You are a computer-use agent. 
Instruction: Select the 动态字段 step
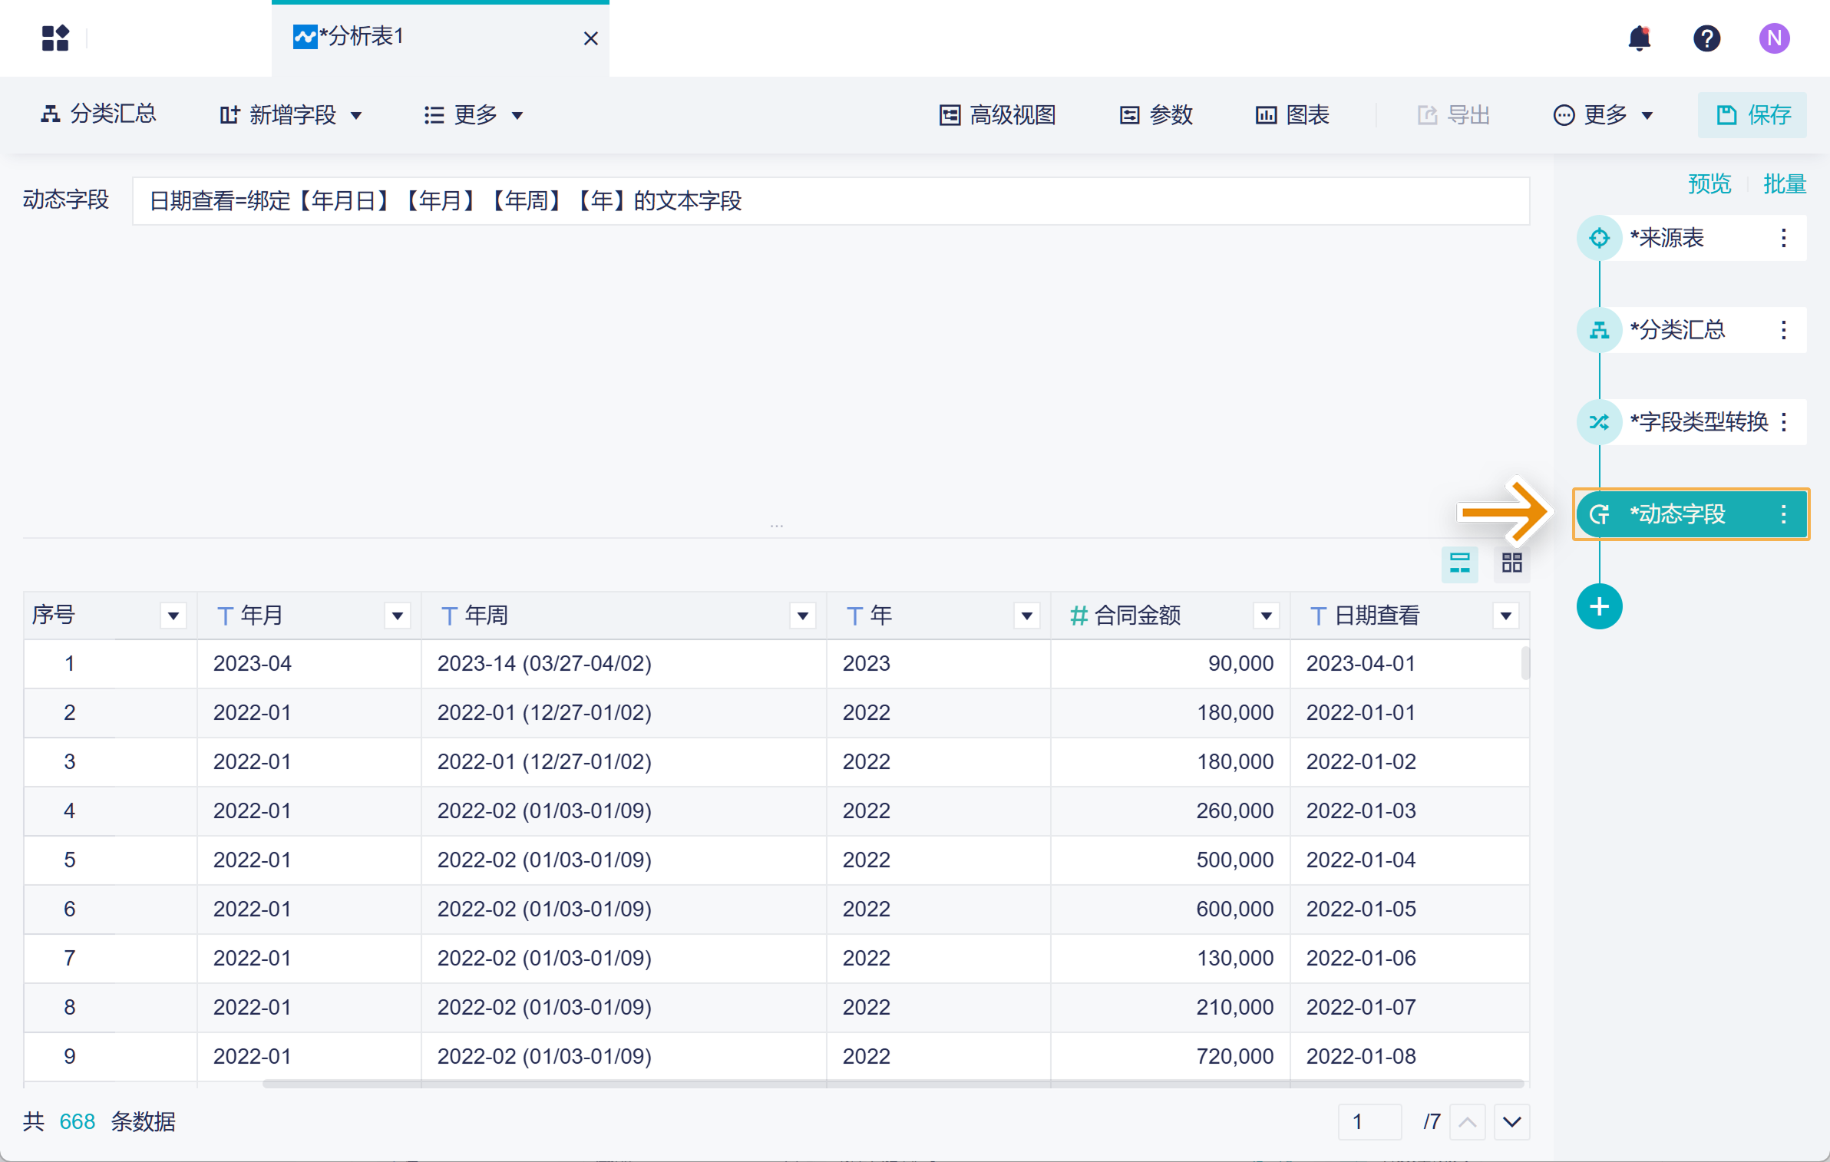[1677, 514]
